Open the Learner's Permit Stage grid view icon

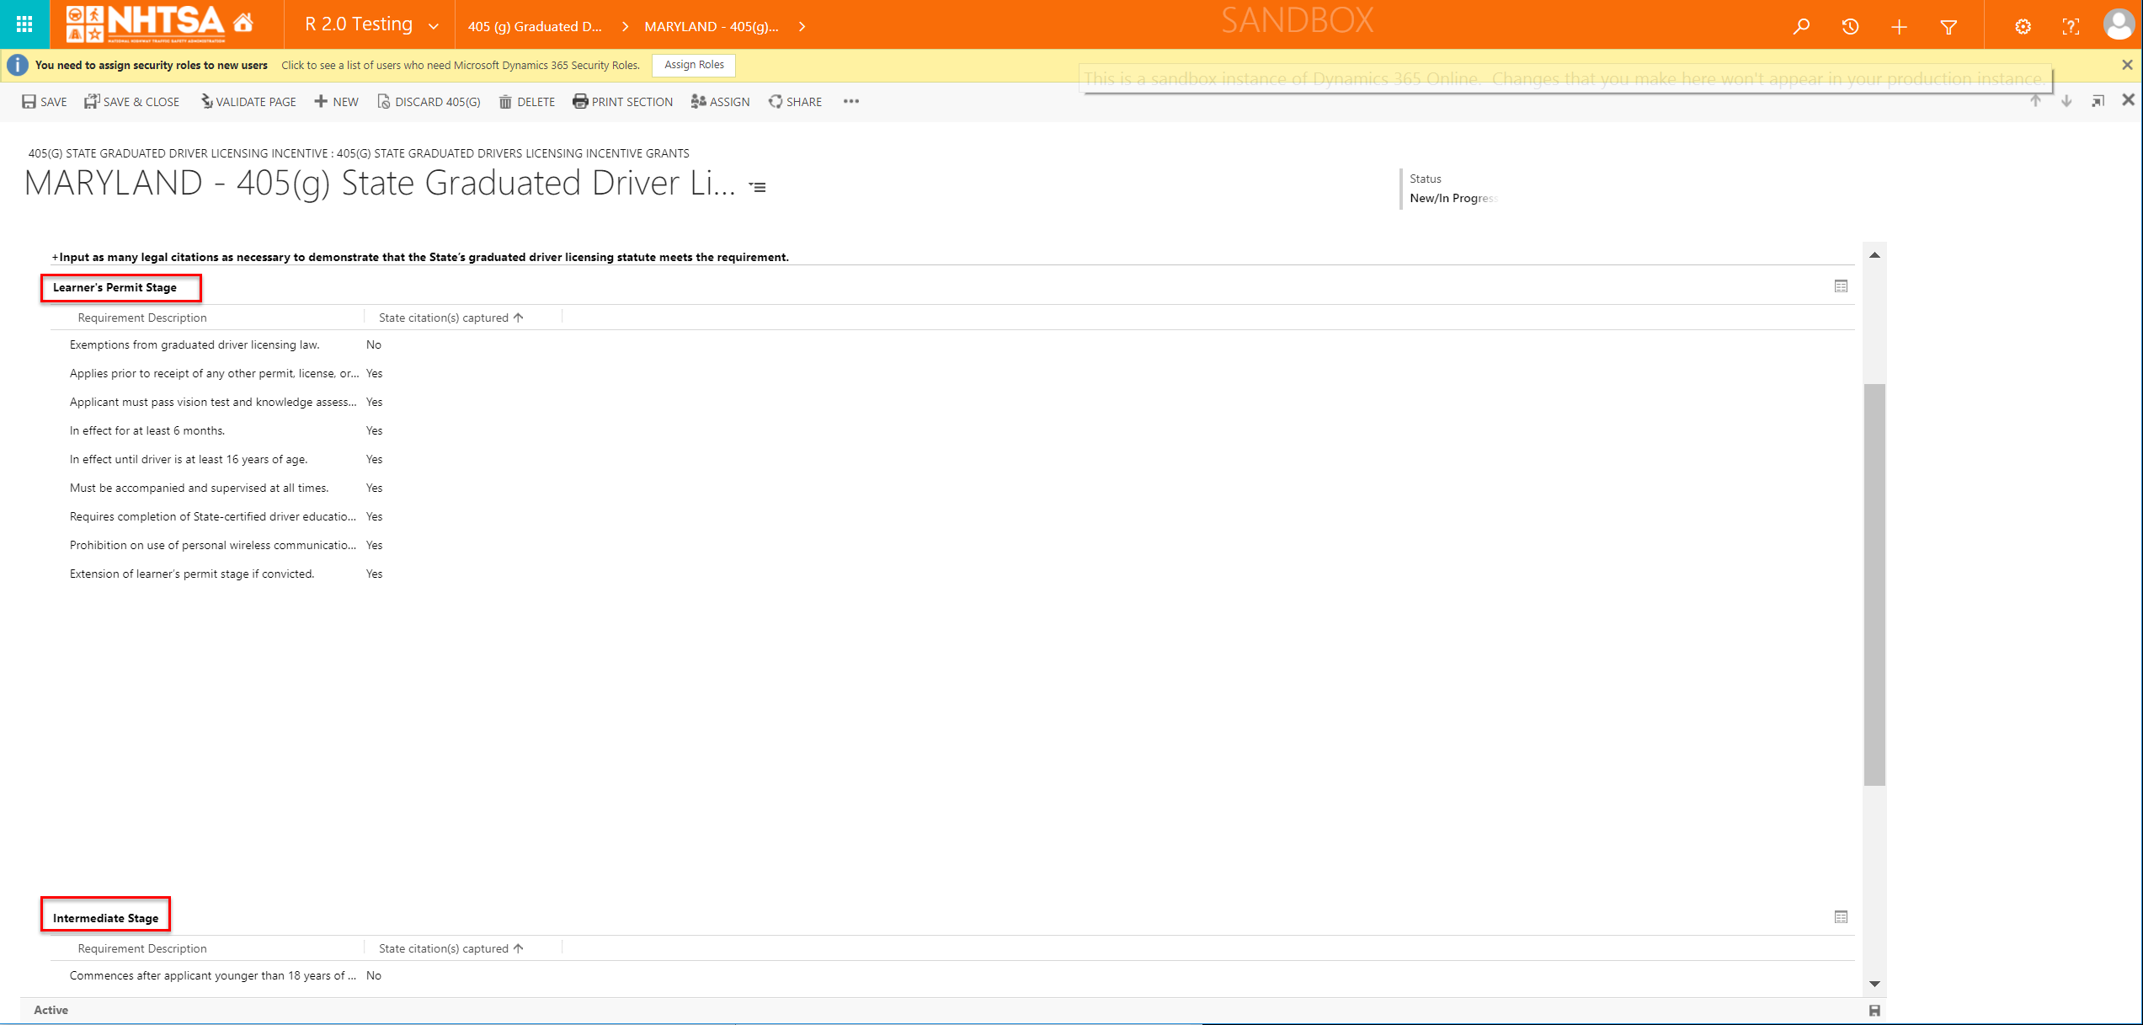click(x=1841, y=286)
